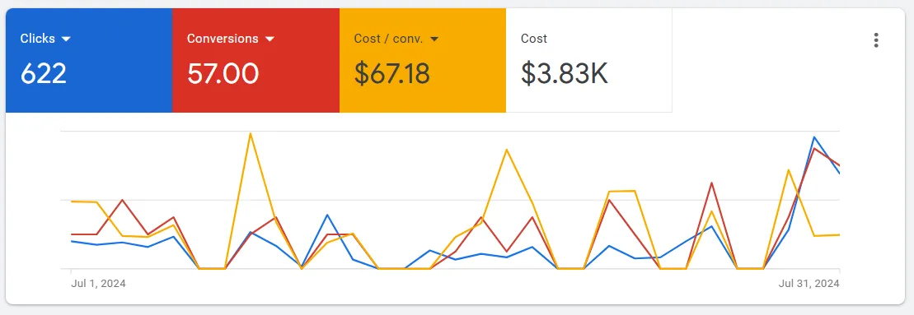Click the 57.00 conversions value

point(223,74)
